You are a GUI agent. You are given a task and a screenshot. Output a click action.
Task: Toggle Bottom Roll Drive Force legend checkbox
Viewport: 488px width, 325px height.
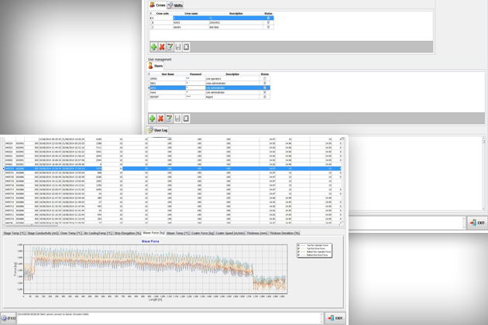(x=299, y=255)
